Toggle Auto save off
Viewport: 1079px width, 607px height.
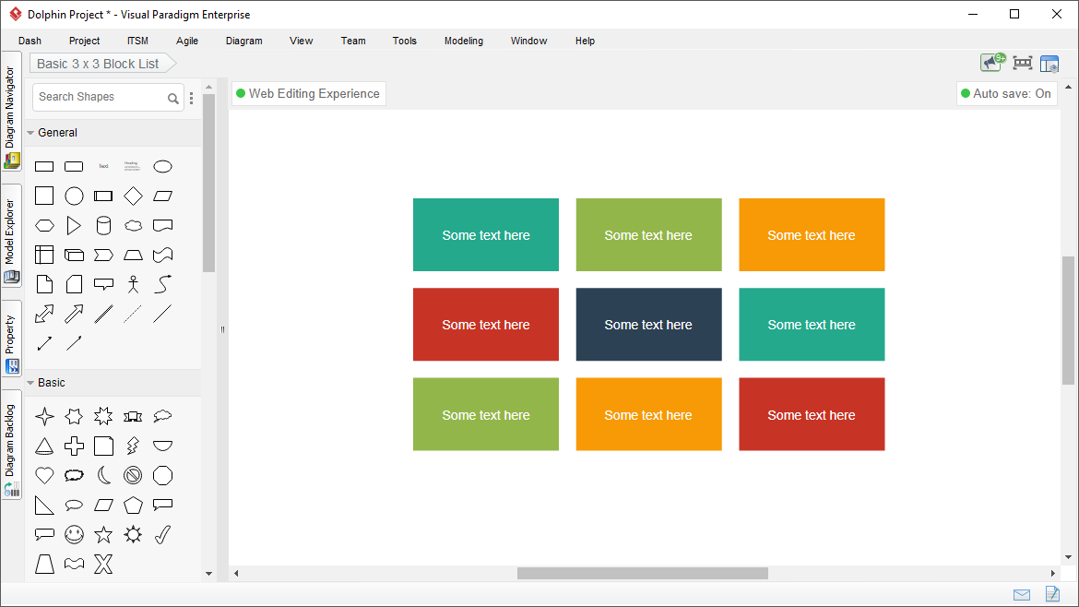tap(1006, 93)
